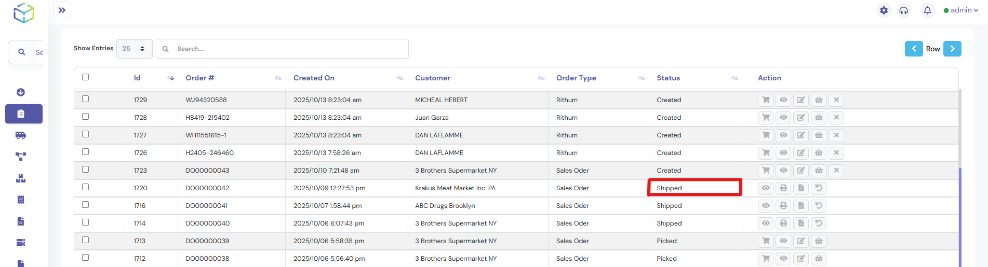Revert shipped order DO00000041 with undo icon
This screenshot has height=267, width=988.
pos(819,206)
